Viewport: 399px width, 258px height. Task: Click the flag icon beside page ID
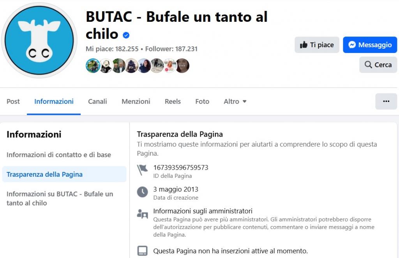143,170
